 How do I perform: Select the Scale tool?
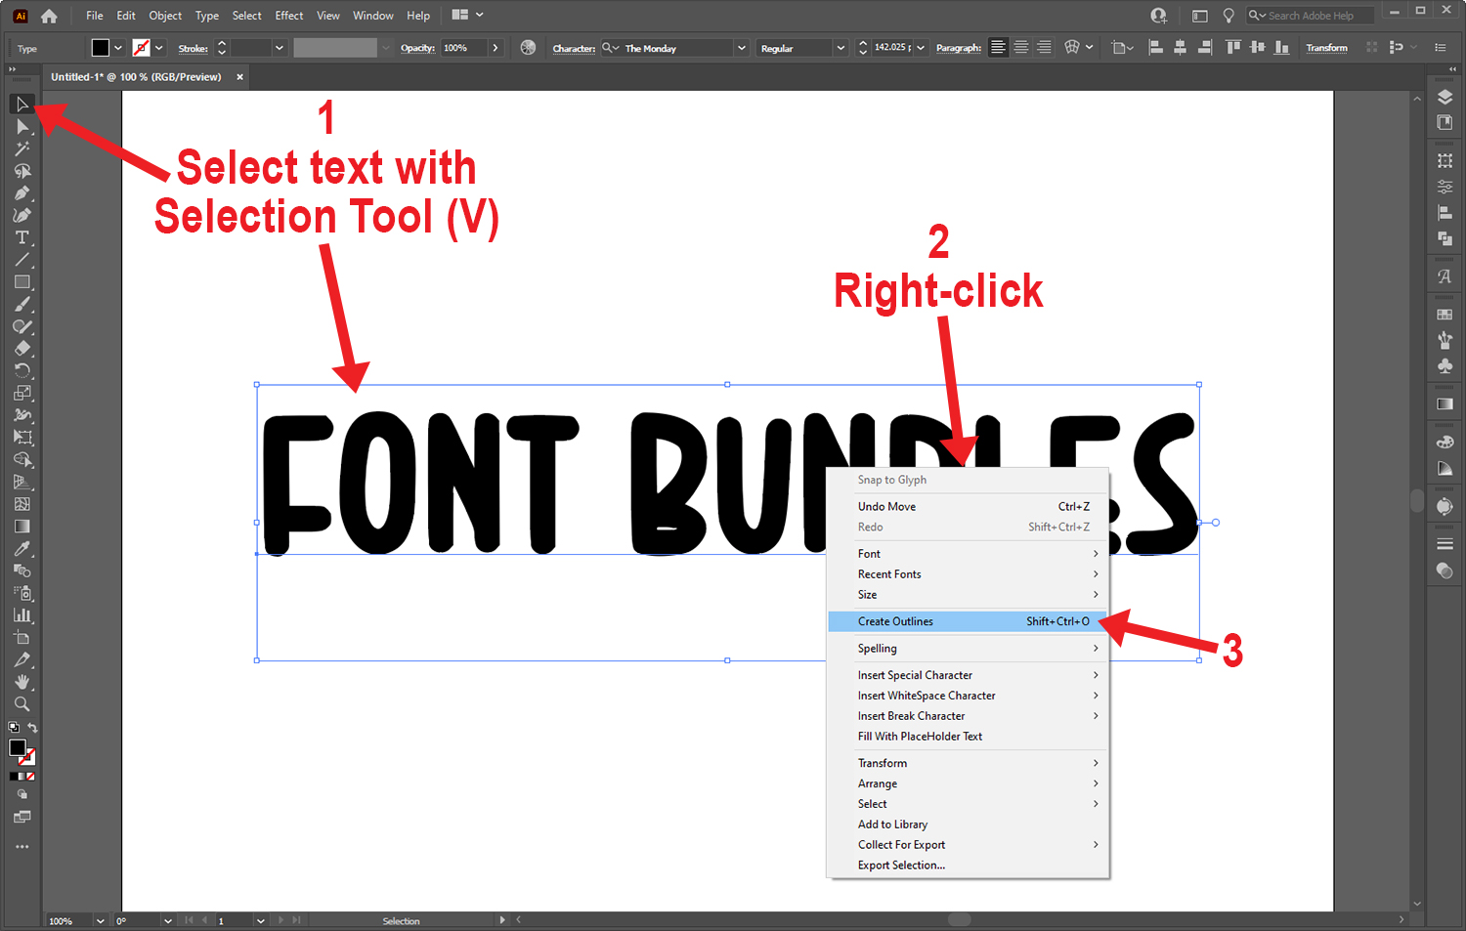tap(22, 394)
